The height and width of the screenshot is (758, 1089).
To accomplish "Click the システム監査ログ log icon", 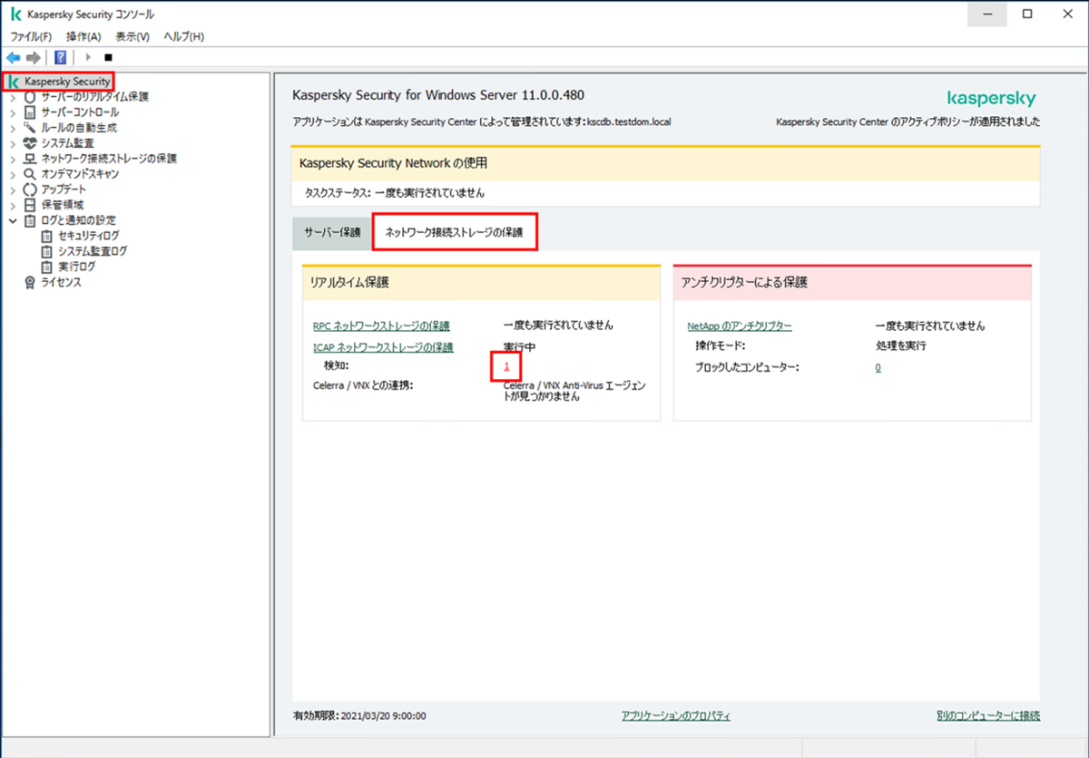I will [46, 251].
